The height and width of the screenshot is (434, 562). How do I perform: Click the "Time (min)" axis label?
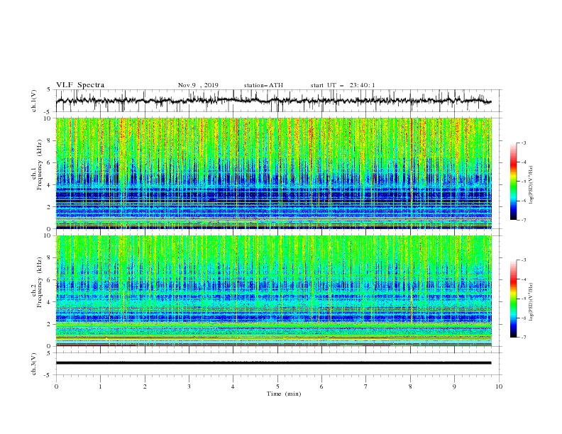click(284, 394)
